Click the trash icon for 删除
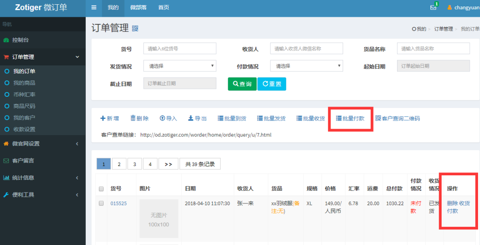Image resolution: width=480 pixels, height=245 pixels. [133, 118]
